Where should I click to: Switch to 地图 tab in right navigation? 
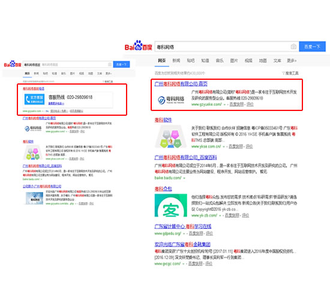point(263,61)
